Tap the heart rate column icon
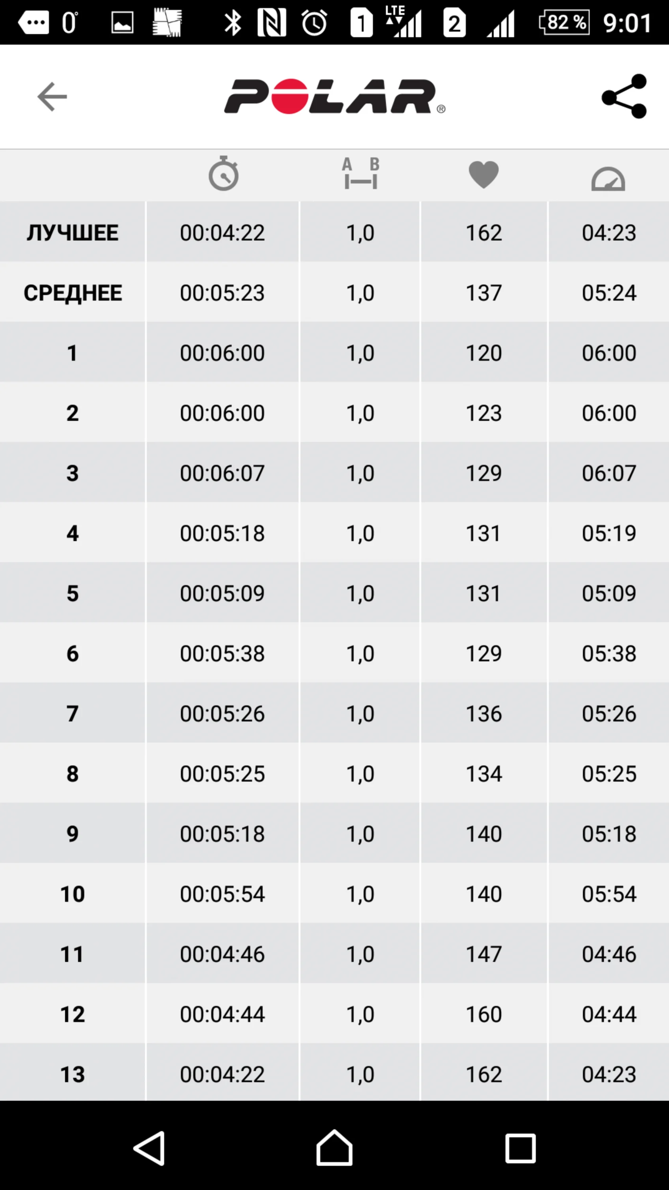Screen dimensions: 669x1190 483,175
